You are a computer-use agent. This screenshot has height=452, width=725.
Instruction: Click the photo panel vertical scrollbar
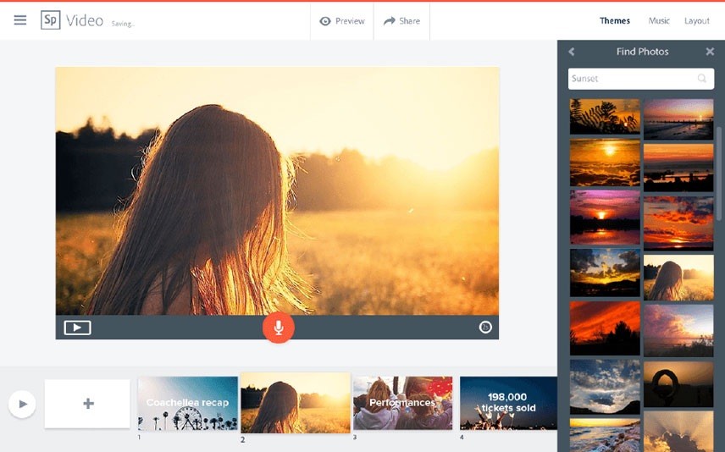pyautogui.click(x=719, y=169)
